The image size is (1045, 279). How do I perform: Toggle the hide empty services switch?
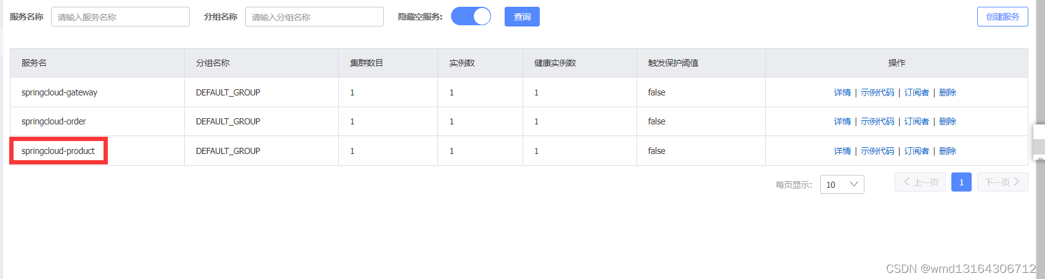pos(471,17)
